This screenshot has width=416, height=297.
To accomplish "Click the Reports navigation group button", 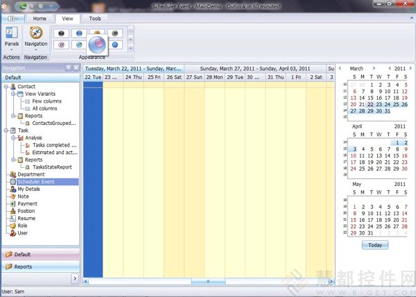I will click(24, 266).
